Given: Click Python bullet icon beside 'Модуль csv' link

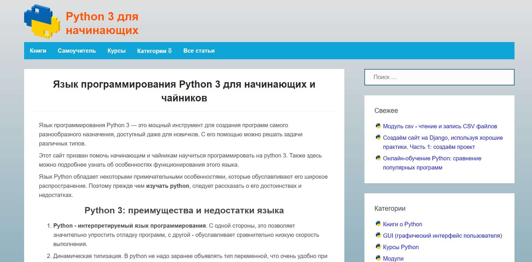Looking at the screenshot, I should click(x=378, y=126).
